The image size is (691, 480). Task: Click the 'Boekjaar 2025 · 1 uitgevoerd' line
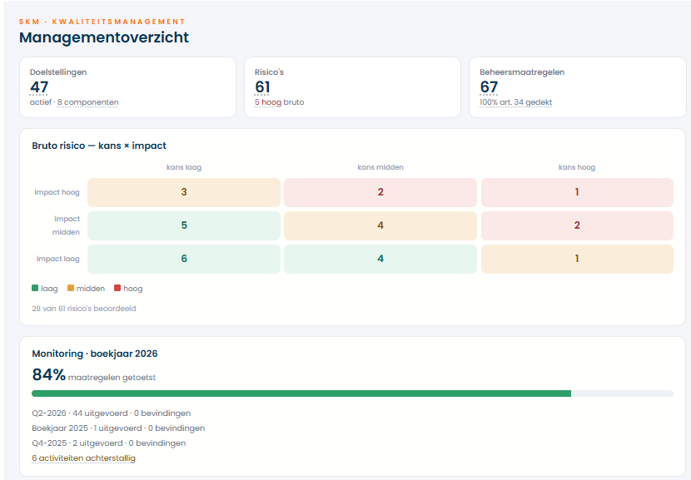(x=118, y=428)
